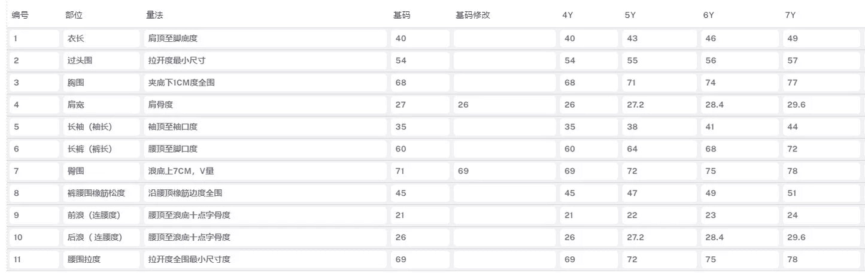This screenshot has width=865, height=273.
Task: Click the 7Y field in the 后浪 row
Action: pos(822,238)
